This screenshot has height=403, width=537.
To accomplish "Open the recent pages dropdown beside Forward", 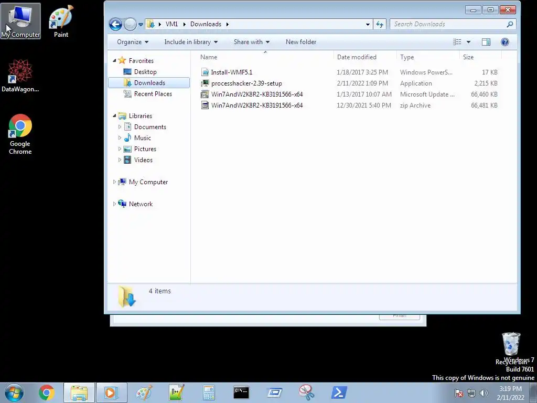I will point(141,24).
